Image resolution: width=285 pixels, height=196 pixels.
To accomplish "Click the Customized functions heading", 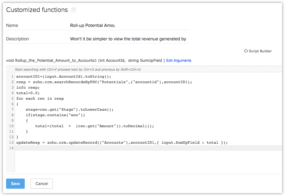I will 37,10.
